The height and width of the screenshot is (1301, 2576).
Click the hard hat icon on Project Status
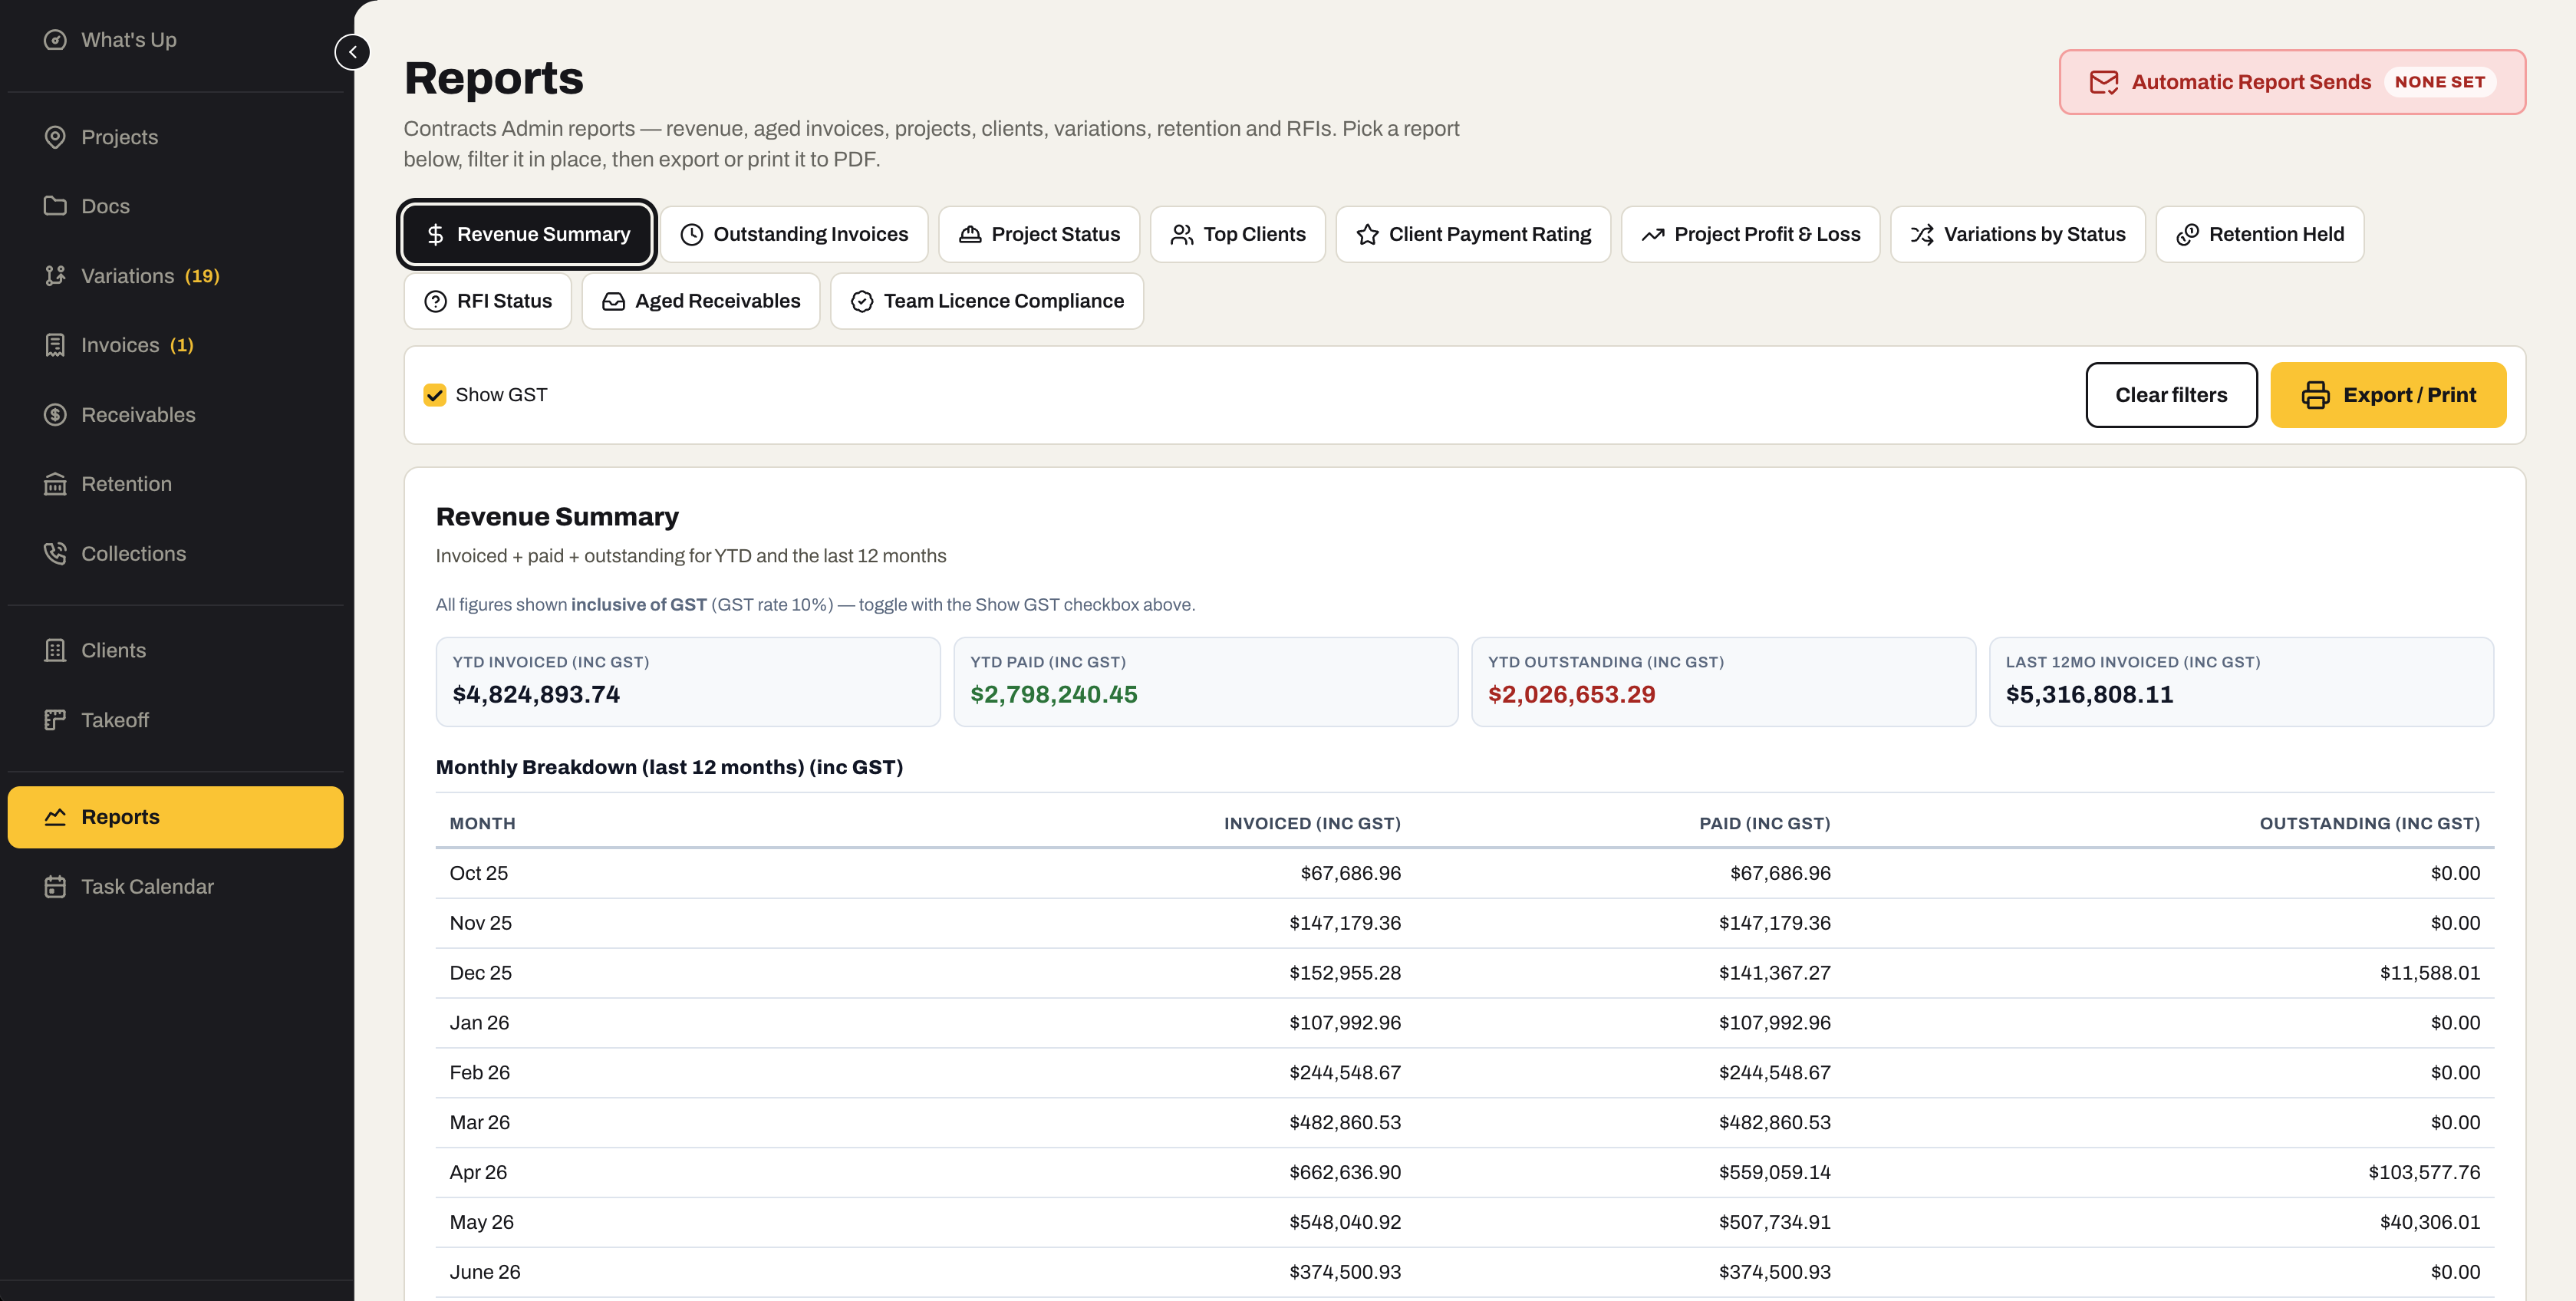click(970, 234)
